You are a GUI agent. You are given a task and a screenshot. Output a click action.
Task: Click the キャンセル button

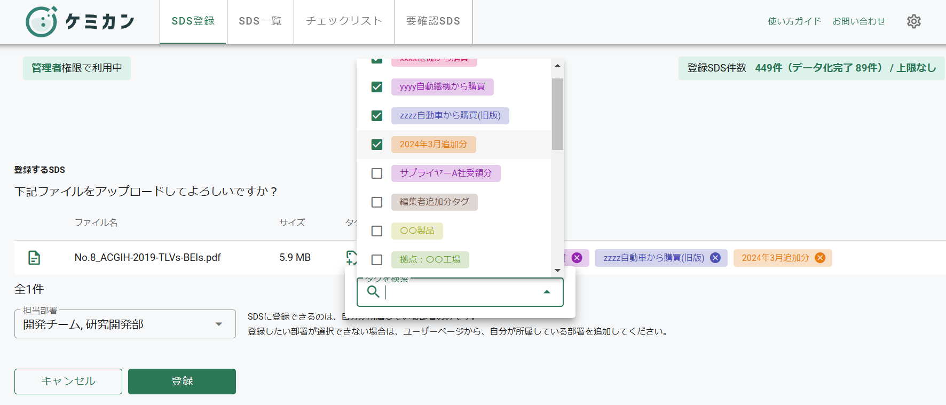tap(68, 382)
